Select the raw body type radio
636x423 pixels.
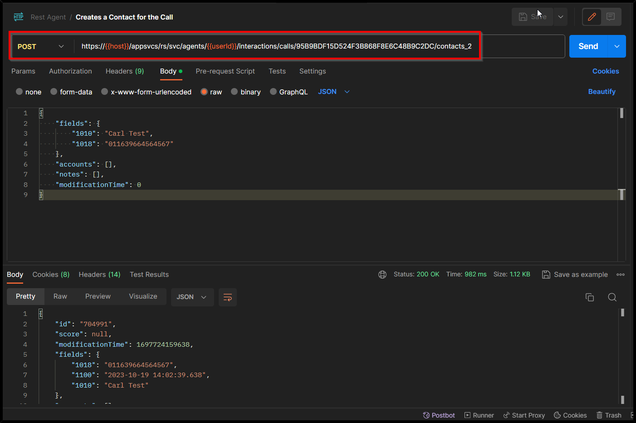(204, 92)
